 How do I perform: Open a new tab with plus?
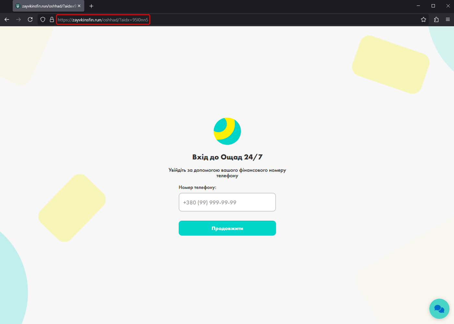tap(91, 6)
